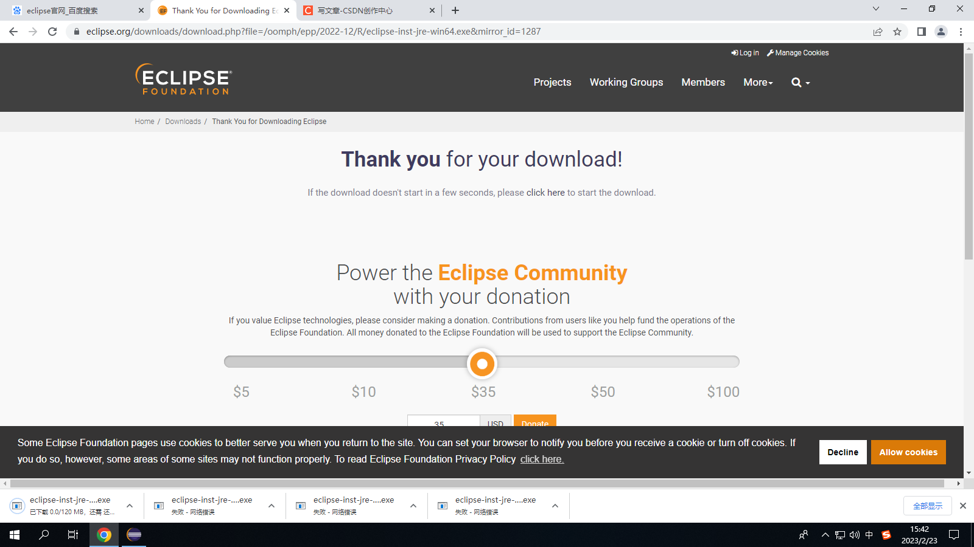Image resolution: width=974 pixels, height=547 pixels.
Task: Expand the More navigation menu
Action: pyautogui.click(x=758, y=82)
